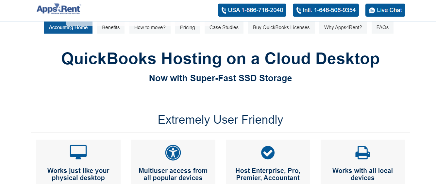The image size is (436, 184).
Task: Select Why Apps4Rent? menu item
Action: click(x=343, y=28)
